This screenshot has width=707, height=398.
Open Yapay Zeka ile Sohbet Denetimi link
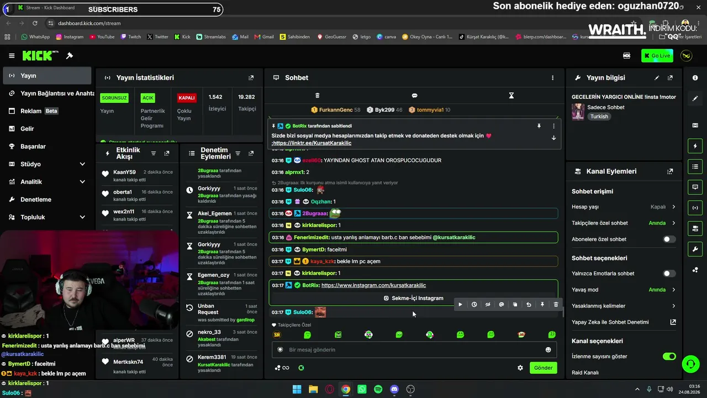pos(624,322)
